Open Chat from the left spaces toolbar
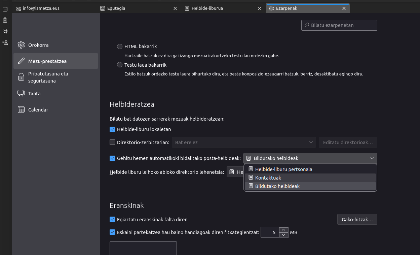 tap(5, 31)
